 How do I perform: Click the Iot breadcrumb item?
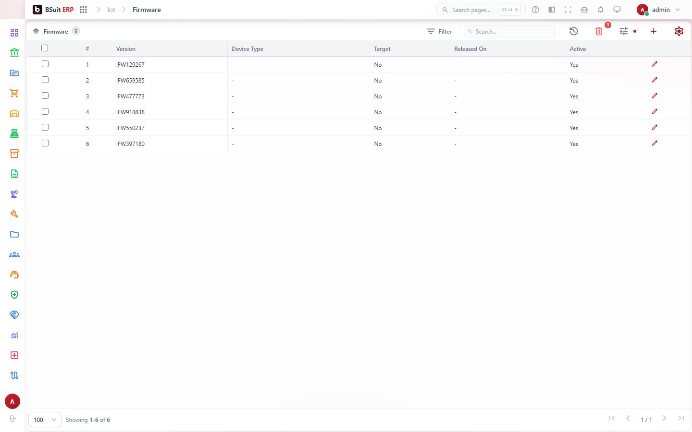pos(111,10)
